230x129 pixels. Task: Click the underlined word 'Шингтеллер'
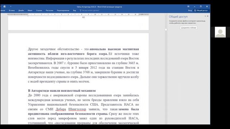[x=77, y=109]
